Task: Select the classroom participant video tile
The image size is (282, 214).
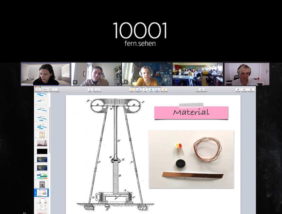Action: [x=198, y=74]
